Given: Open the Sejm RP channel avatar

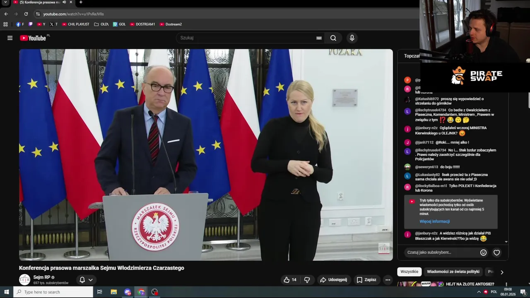Looking at the screenshot, I should [x=25, y=280].
